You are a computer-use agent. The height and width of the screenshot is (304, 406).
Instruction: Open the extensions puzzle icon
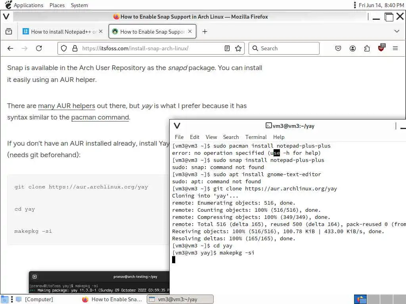coord(367,48)
